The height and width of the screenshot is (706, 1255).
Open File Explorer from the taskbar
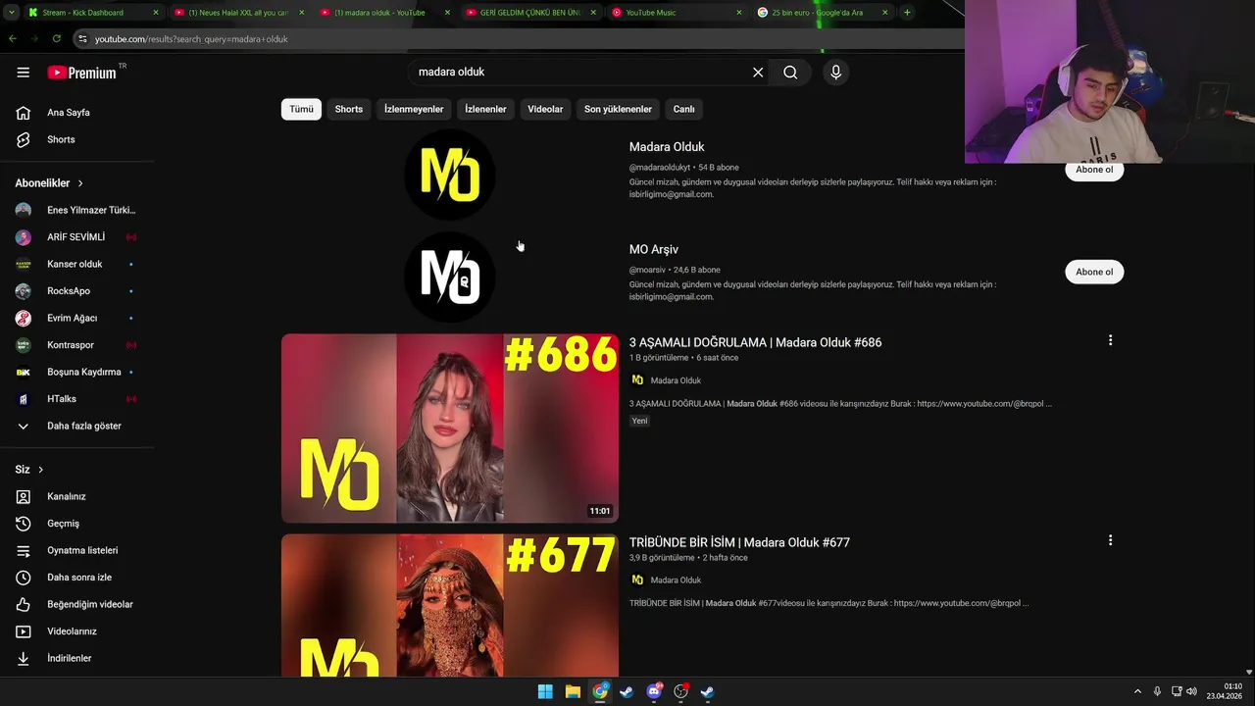click(x=573, y=691)
